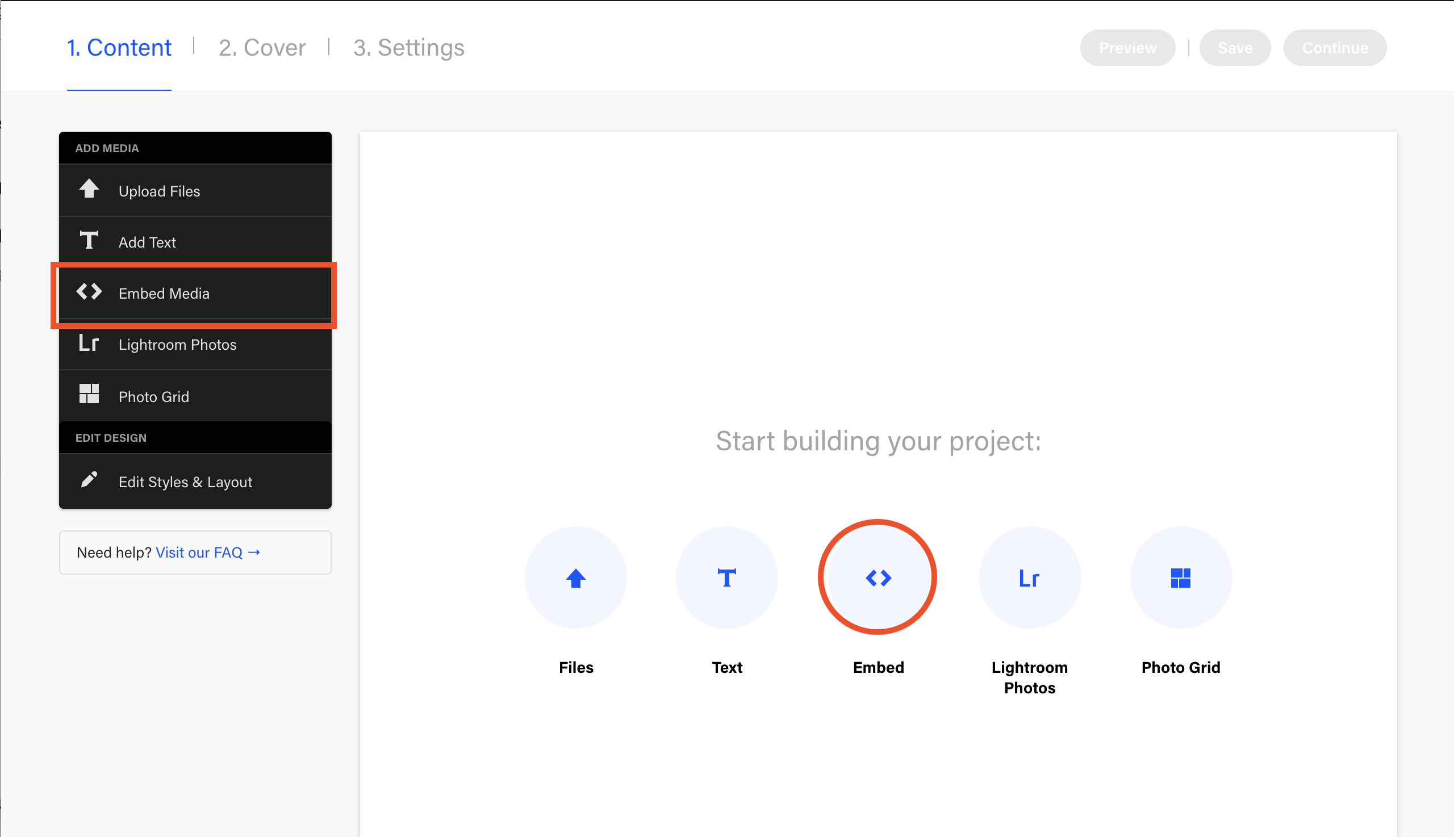
Task: Select the Photo Grid icon in sidebar
Action: (x=90, y=394)
